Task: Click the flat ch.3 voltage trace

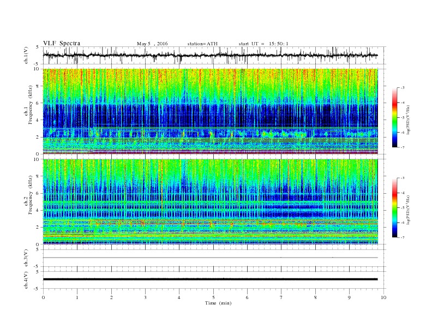Action: pyautogui.click(x=210, y=258)
